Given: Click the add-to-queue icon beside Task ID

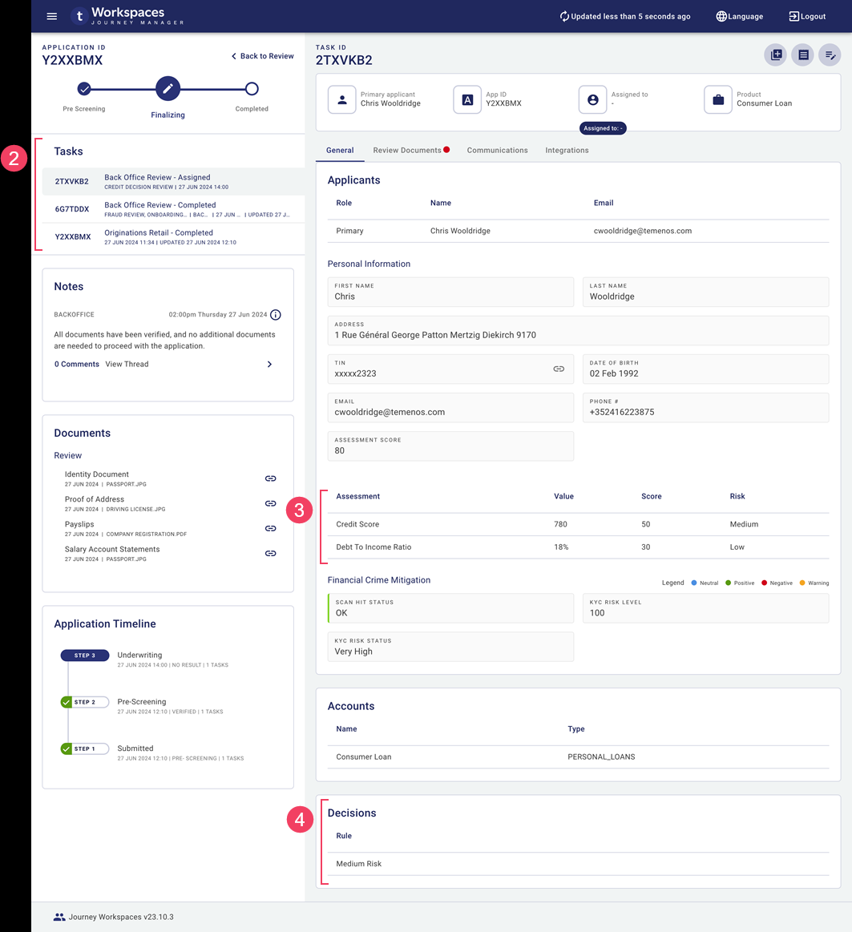Looking at the screenshot, I should click(776, 55).
